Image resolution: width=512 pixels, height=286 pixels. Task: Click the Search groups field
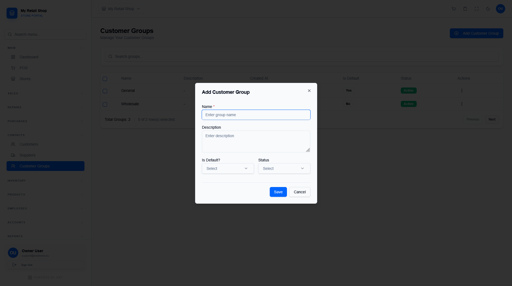[302, 56]
